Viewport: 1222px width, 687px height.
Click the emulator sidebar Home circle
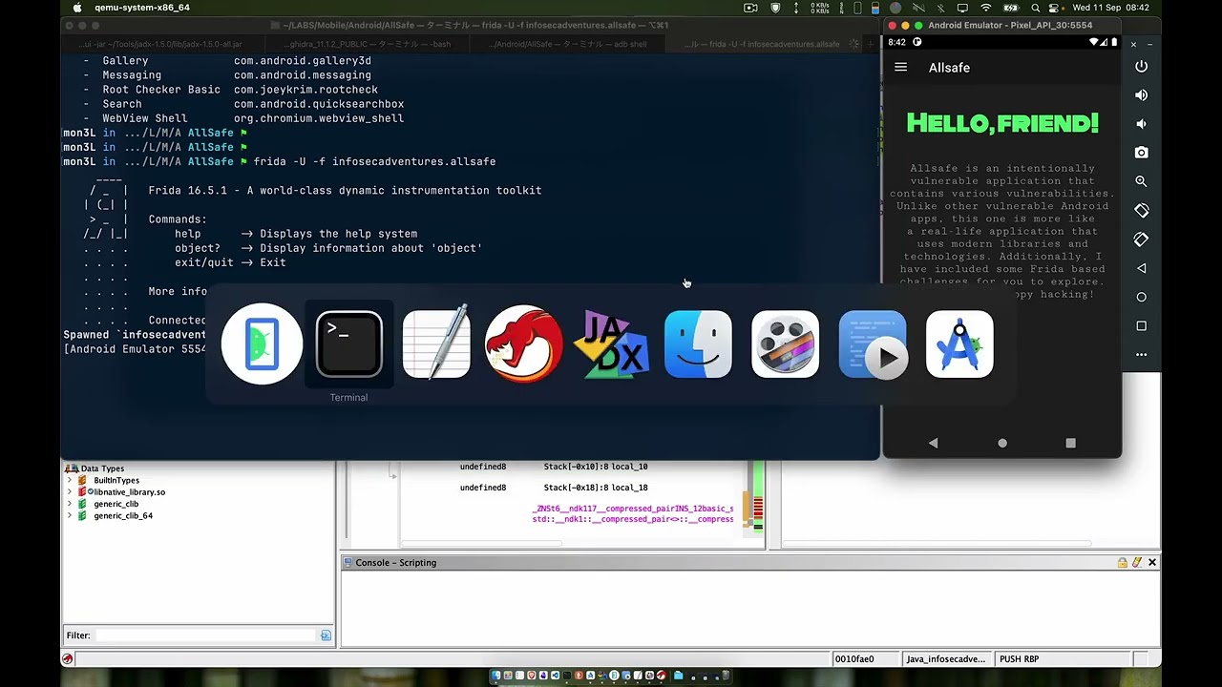click(x=1141, y=297)
